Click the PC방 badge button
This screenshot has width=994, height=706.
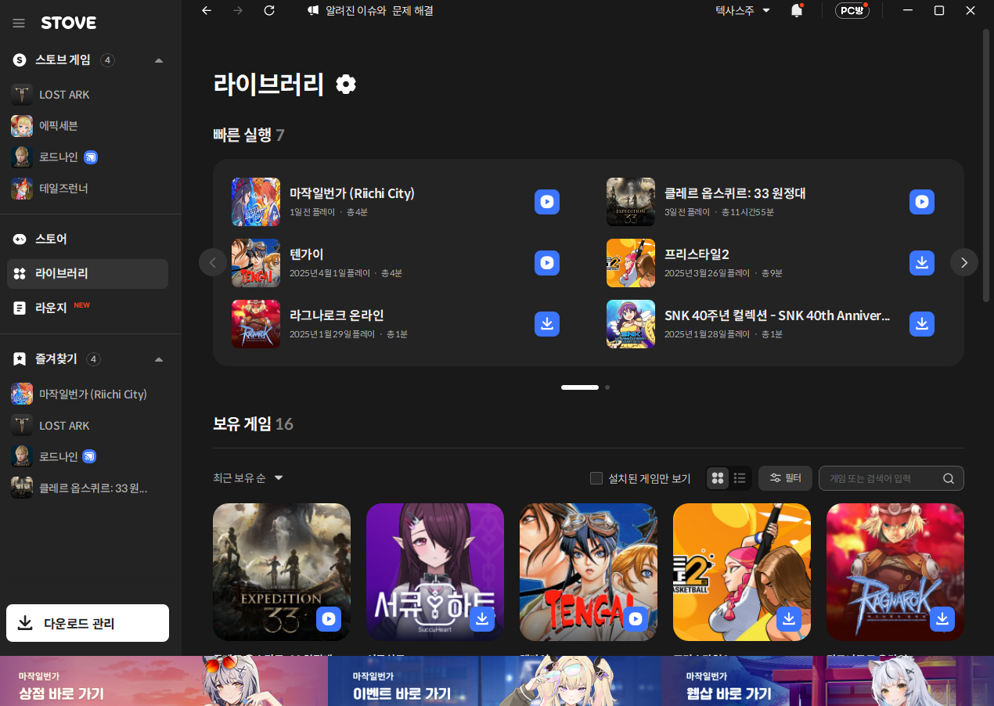pyautogui.click(x=852, y=10)
